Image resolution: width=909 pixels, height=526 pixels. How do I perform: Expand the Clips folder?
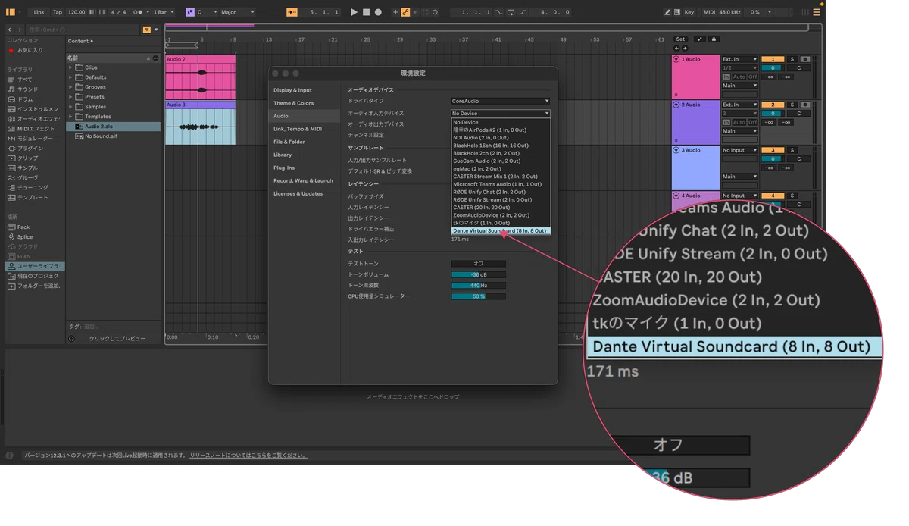coord(71,67)
